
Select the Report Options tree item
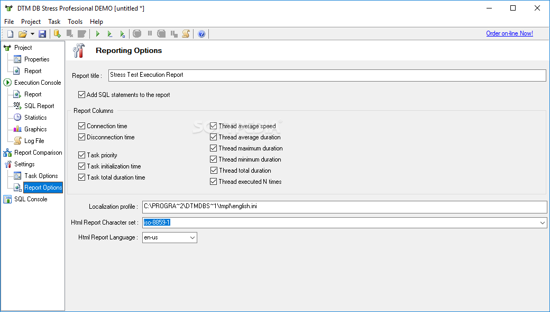coord(43,188)
